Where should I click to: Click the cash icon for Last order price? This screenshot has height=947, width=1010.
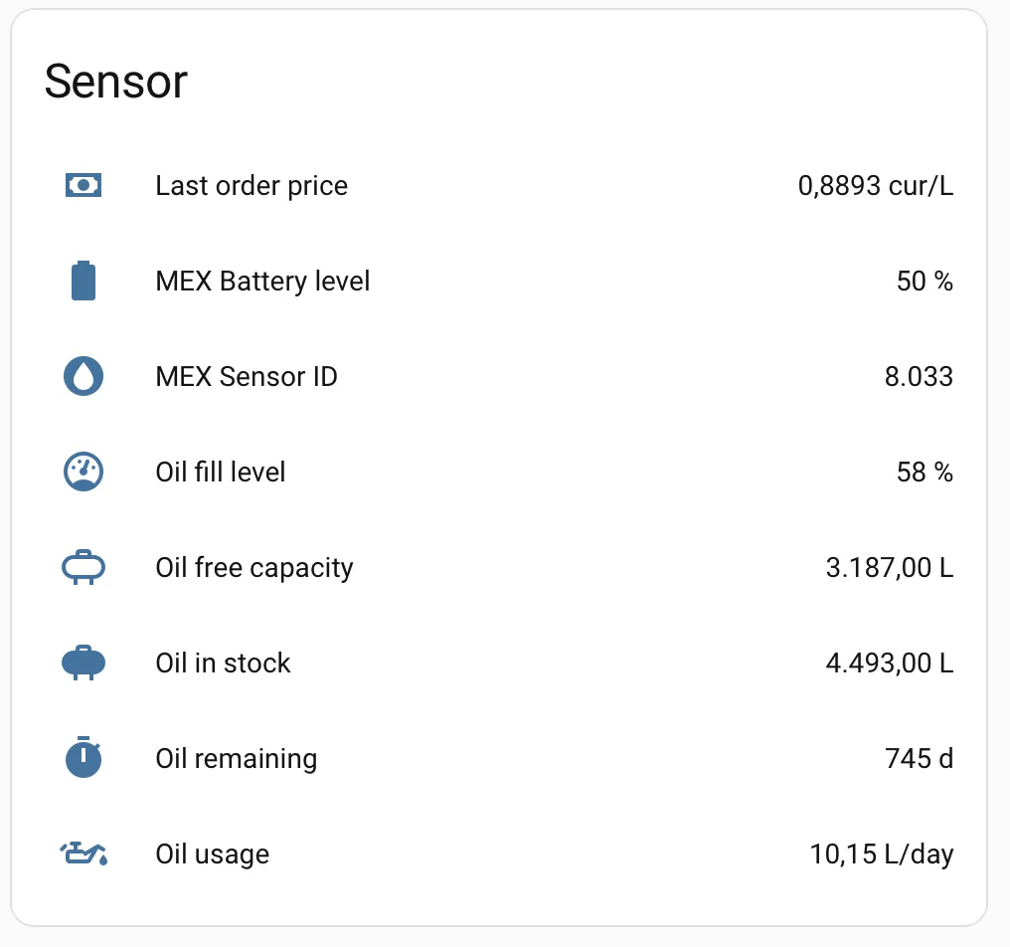tap(84, 186)
